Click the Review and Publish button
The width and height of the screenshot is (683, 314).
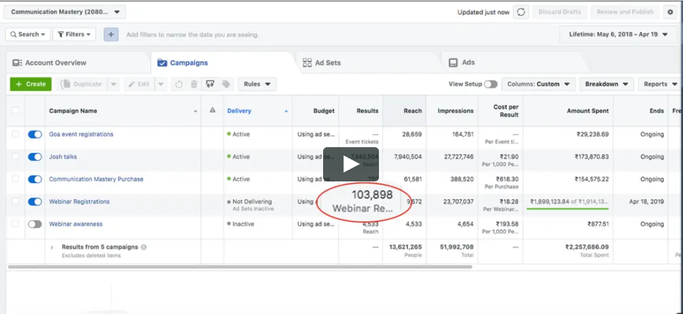pos(625,12)
